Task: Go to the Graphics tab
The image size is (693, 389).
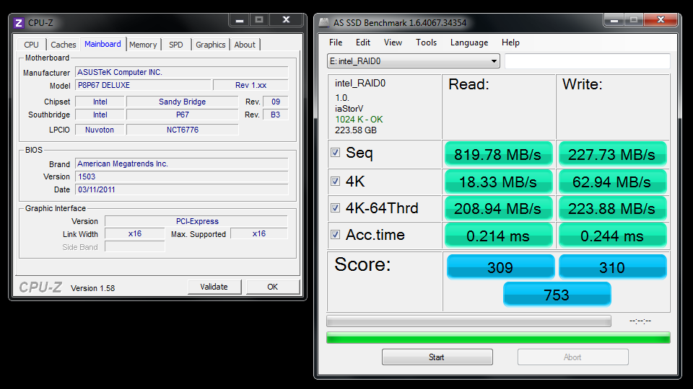Action: pos(210,45)
